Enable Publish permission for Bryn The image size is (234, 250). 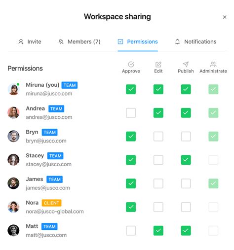click(x=186, y=136)
